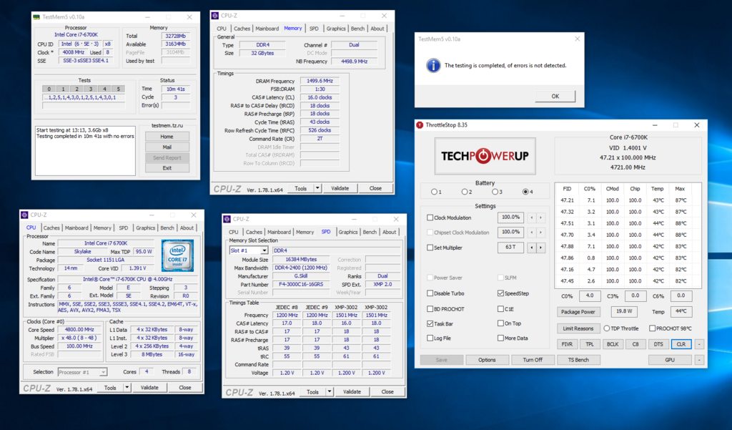This screenshot has width=732, height=430.
Task: Uncheck the Task Bar checkbox
Action: [x=430, y=323]
